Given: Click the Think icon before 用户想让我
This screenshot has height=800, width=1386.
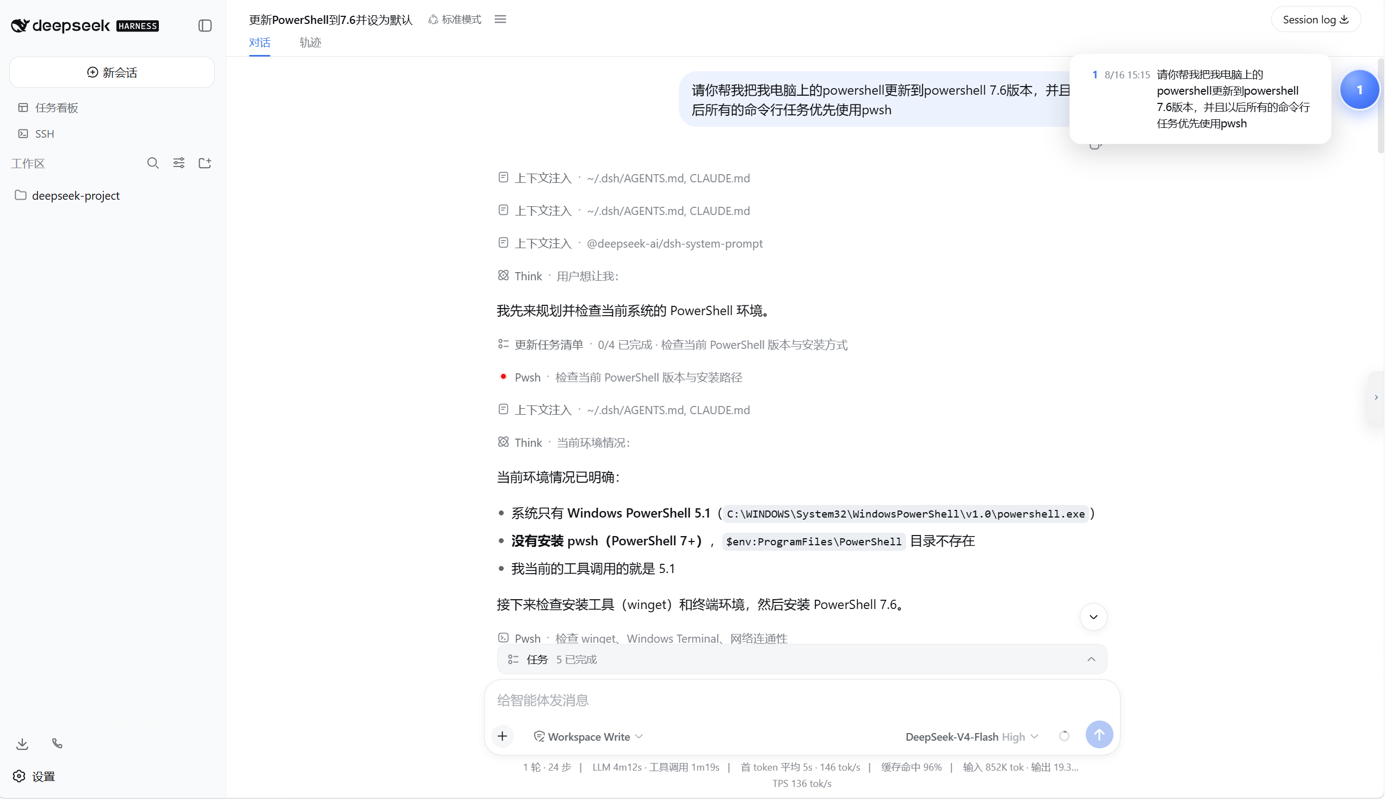Looking at the screenshot, I should [x=504, y=276].
